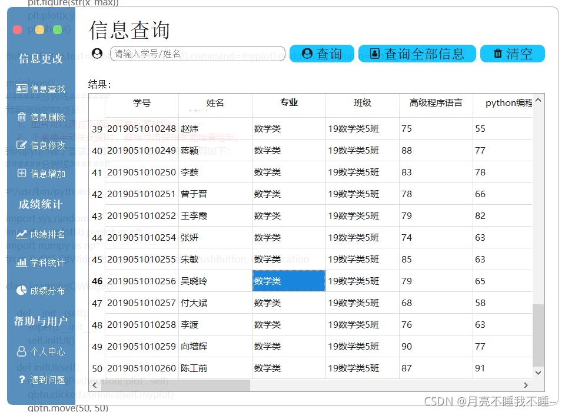Click score 88 in 蒋颖's row

[x=436, y=150]
